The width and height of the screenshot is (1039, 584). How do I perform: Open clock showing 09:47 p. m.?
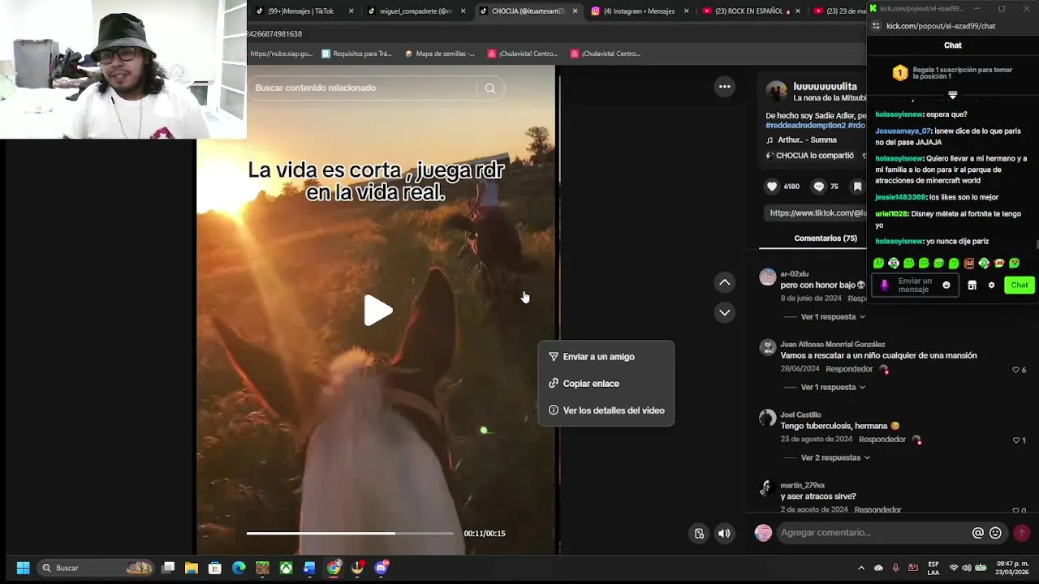pos(1012,568)
